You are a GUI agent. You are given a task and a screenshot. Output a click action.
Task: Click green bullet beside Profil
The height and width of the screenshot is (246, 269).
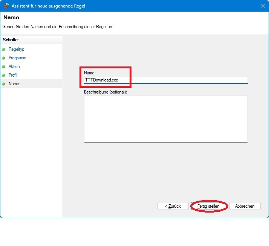pos(4,75)
